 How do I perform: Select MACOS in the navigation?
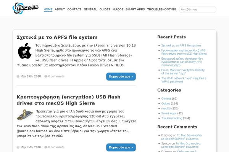coord(118,9)
